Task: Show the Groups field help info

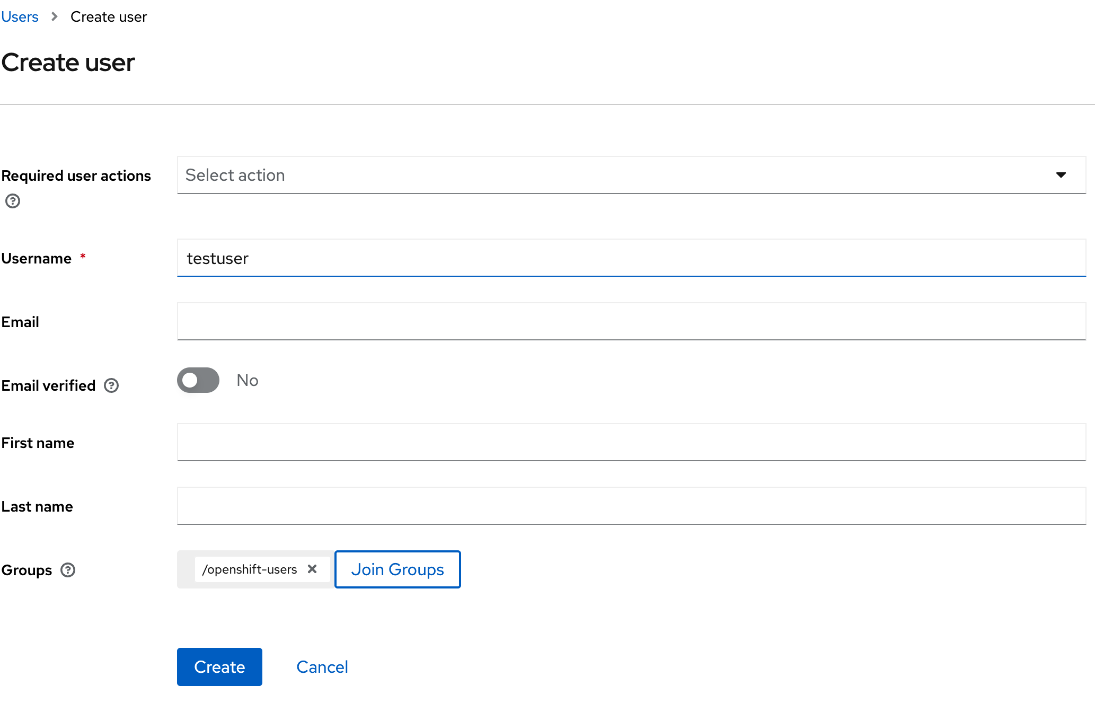Action: pos(68,570)
